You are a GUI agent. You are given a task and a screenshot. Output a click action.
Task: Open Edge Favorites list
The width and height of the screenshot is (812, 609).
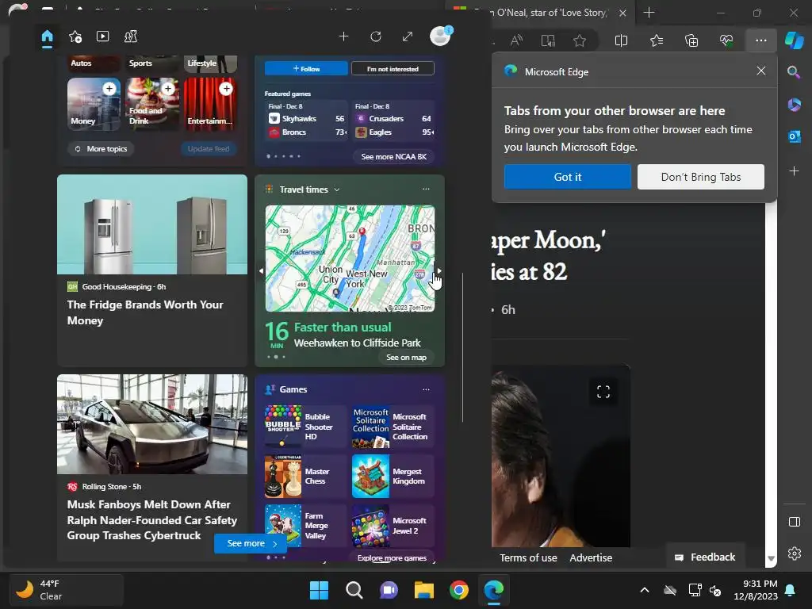[x=657, y=40]
